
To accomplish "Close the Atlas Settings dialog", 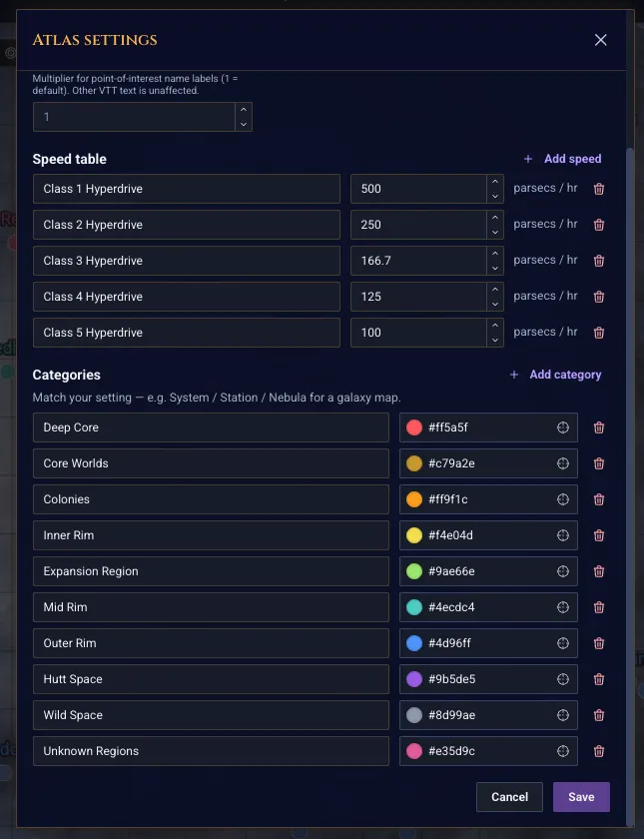I will pyautogui.click(x=601, y=40).
